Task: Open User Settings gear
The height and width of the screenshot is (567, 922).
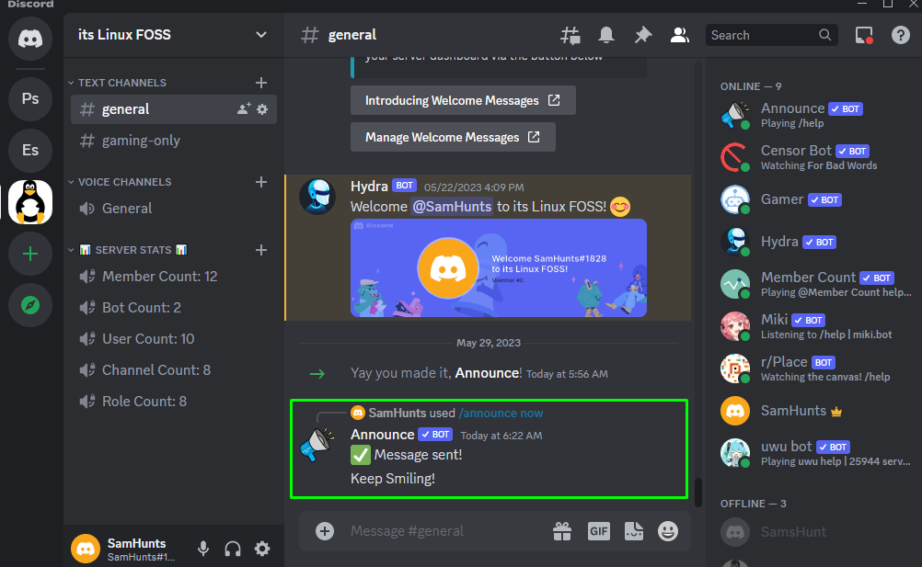Action: [262, 549]
